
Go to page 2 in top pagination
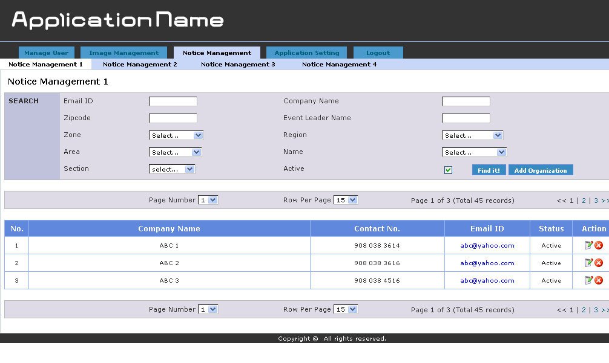click(x=584, y=201)
